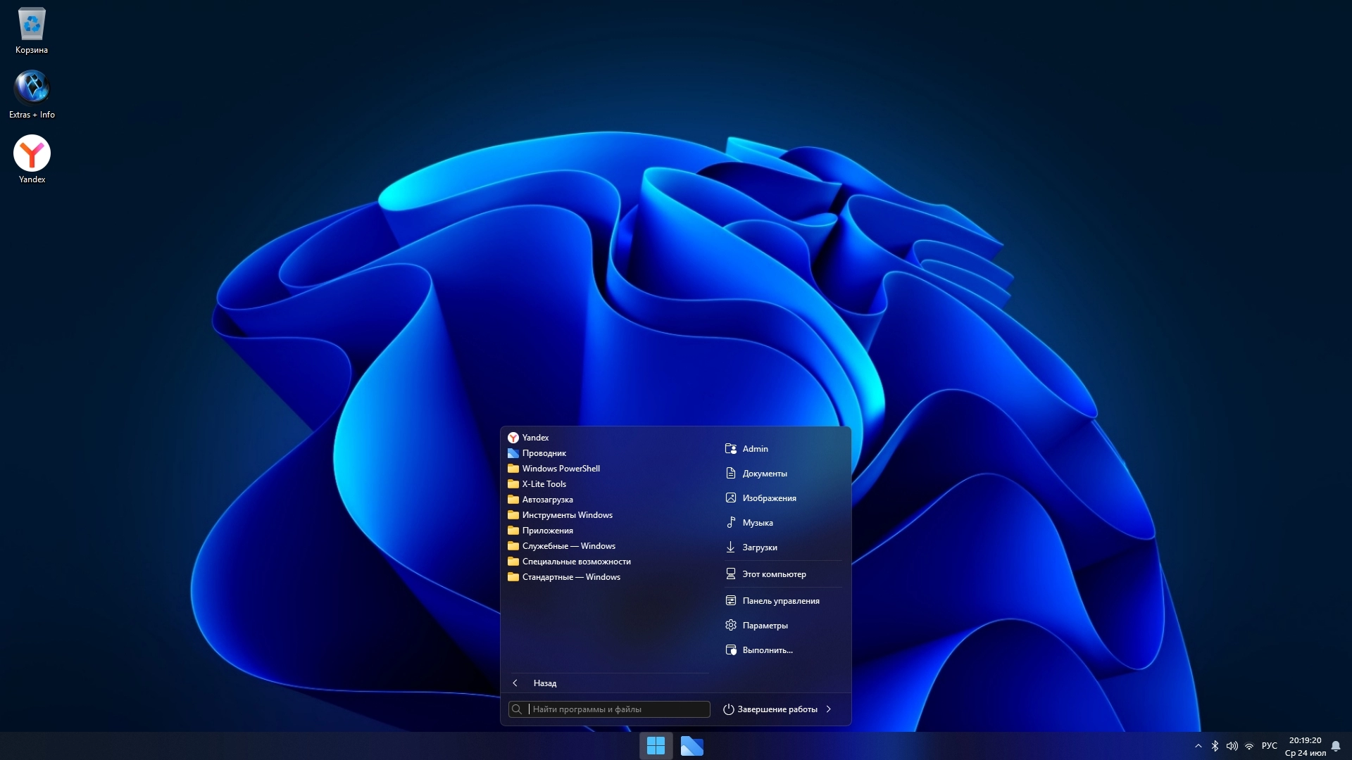Expand the shutdown options arrow

(829, 709)
